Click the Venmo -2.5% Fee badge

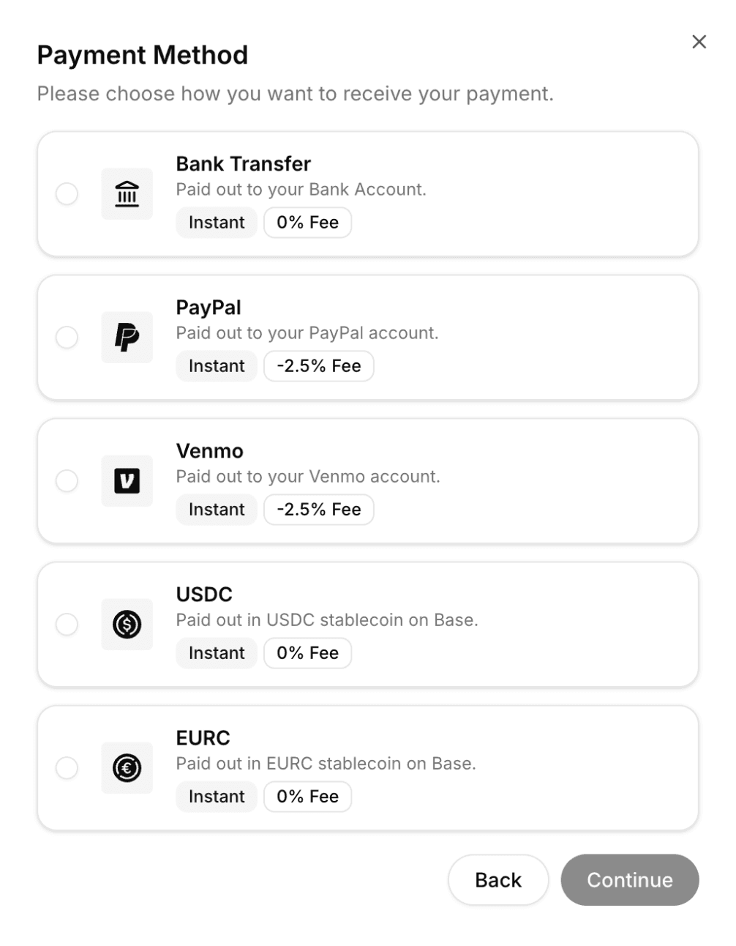point(318,510)
